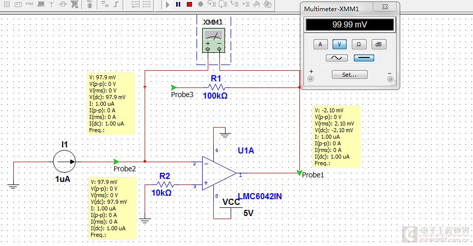
Task: Click the 1uA current source value label
Action: [x=63, y=179]
